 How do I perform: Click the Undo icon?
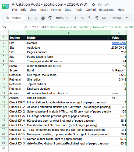point(29,18)
